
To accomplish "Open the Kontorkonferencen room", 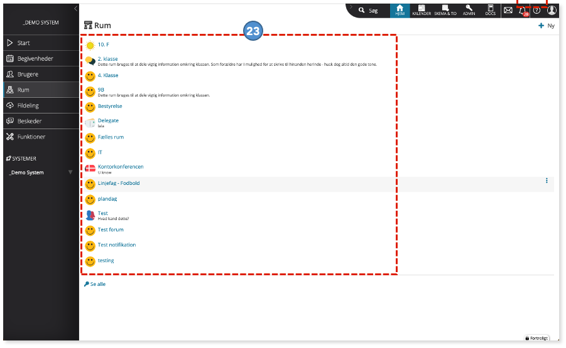I will point(121,166).
